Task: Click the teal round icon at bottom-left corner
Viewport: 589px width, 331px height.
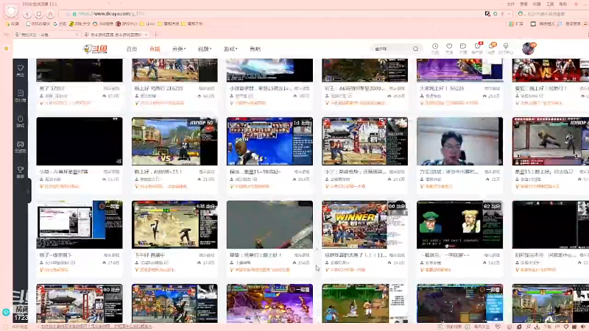Action: (6, 312)
